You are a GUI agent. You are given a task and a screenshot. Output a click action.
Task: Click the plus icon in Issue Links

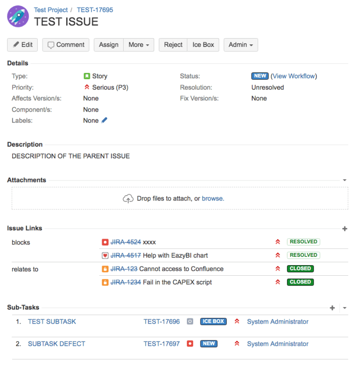click(x=344, y=228)
